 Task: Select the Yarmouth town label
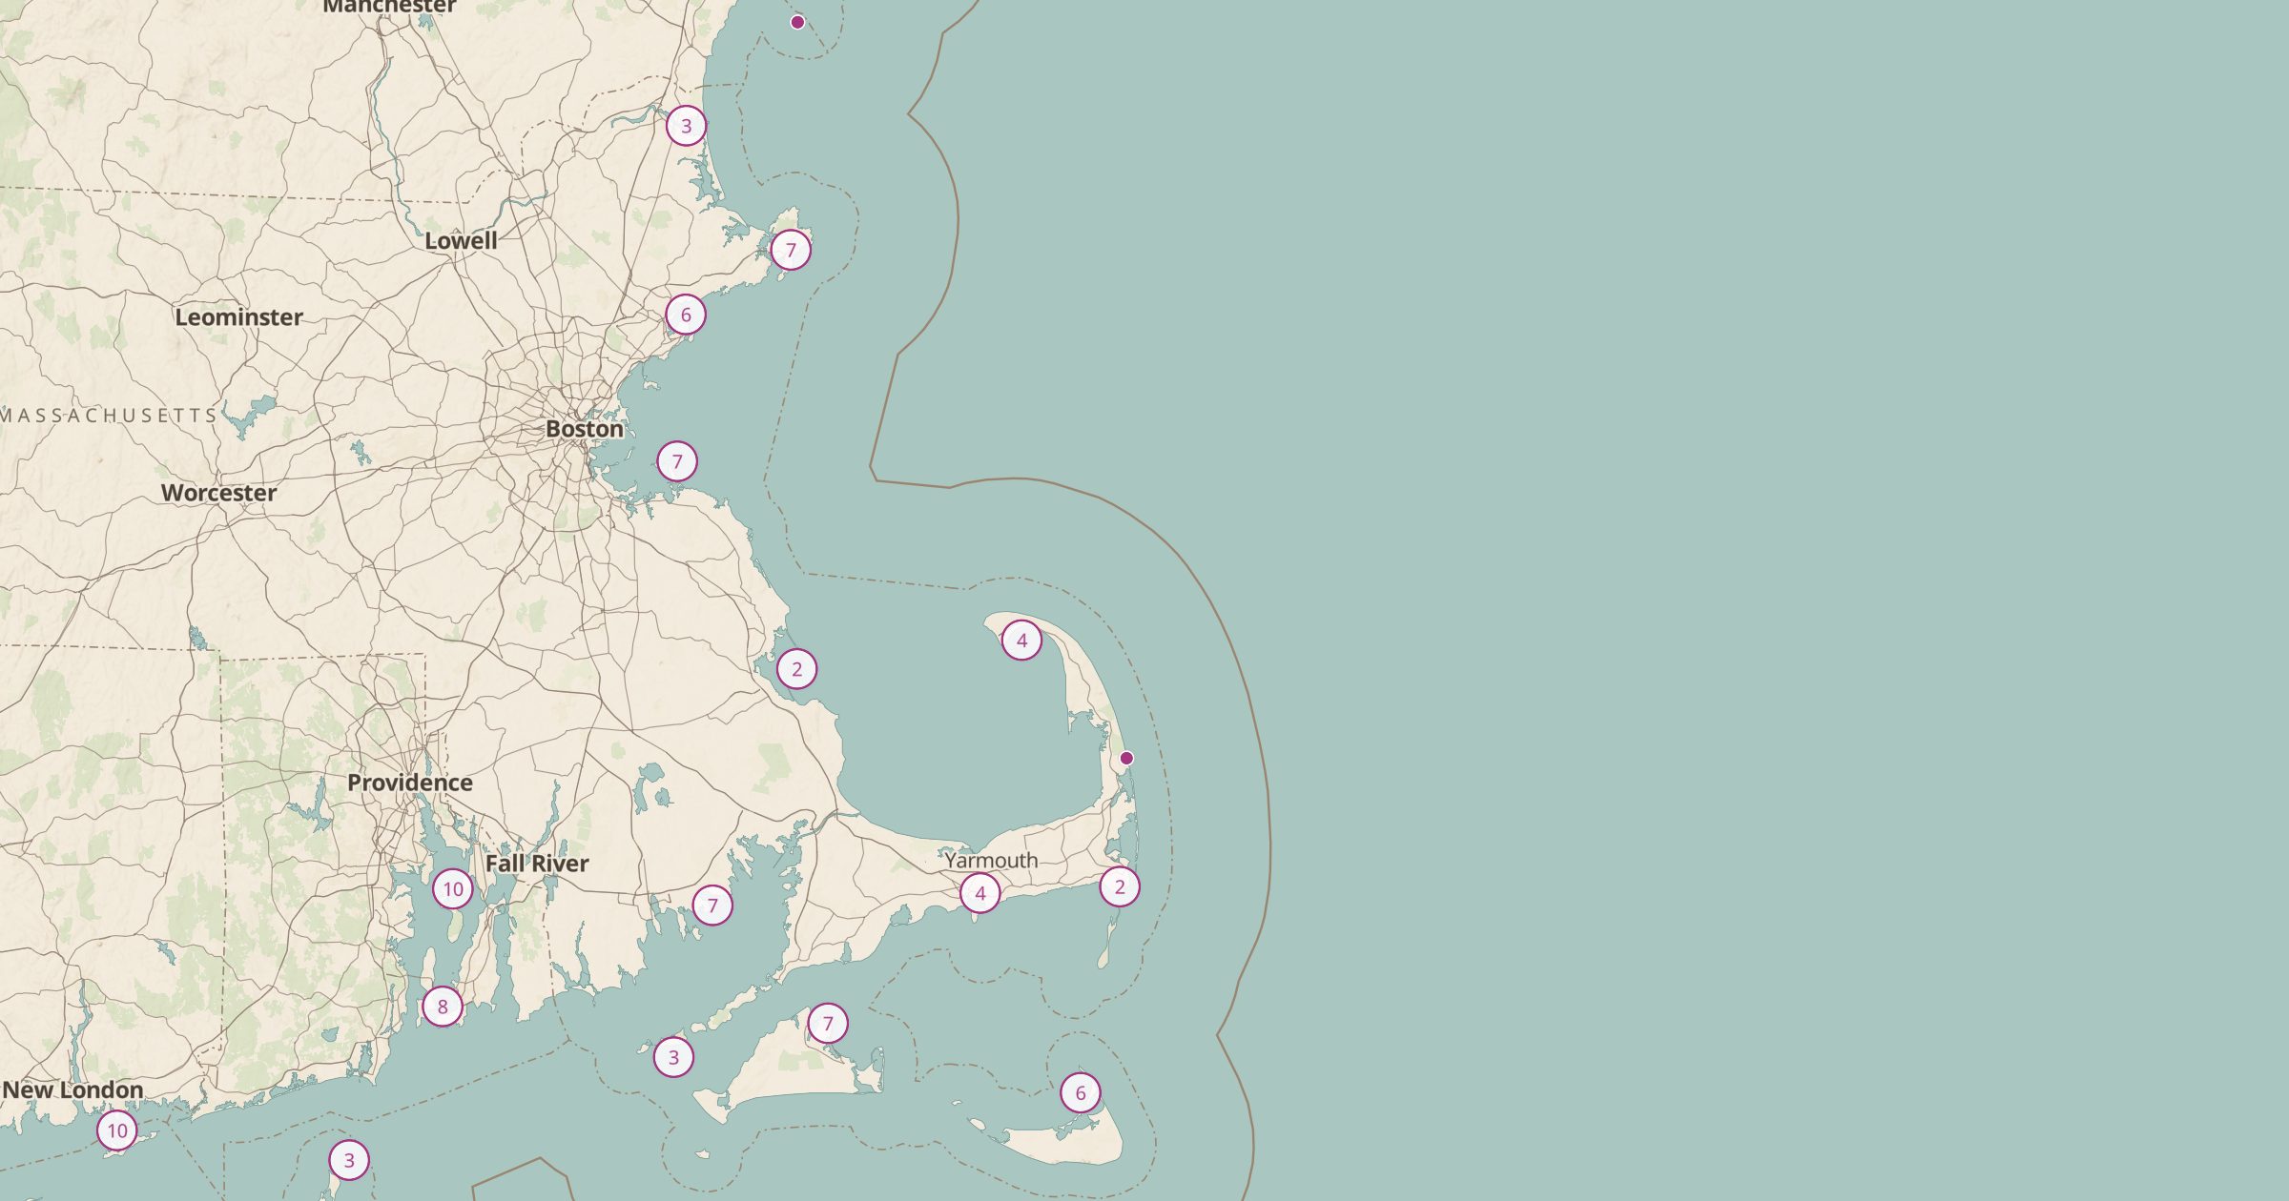(x=992, y=860)
